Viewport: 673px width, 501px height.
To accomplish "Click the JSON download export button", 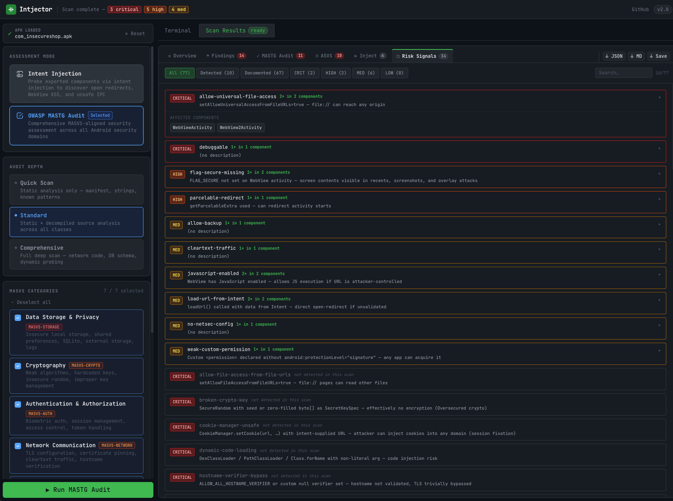I will (614, 56).
